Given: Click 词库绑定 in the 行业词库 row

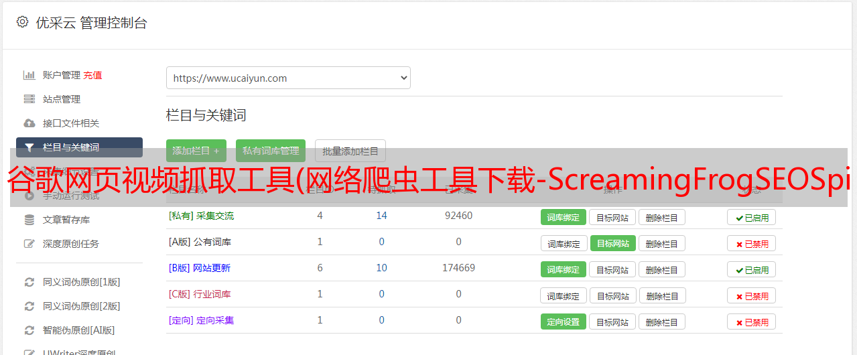Looking at the screenshot, I should [564, 295].
